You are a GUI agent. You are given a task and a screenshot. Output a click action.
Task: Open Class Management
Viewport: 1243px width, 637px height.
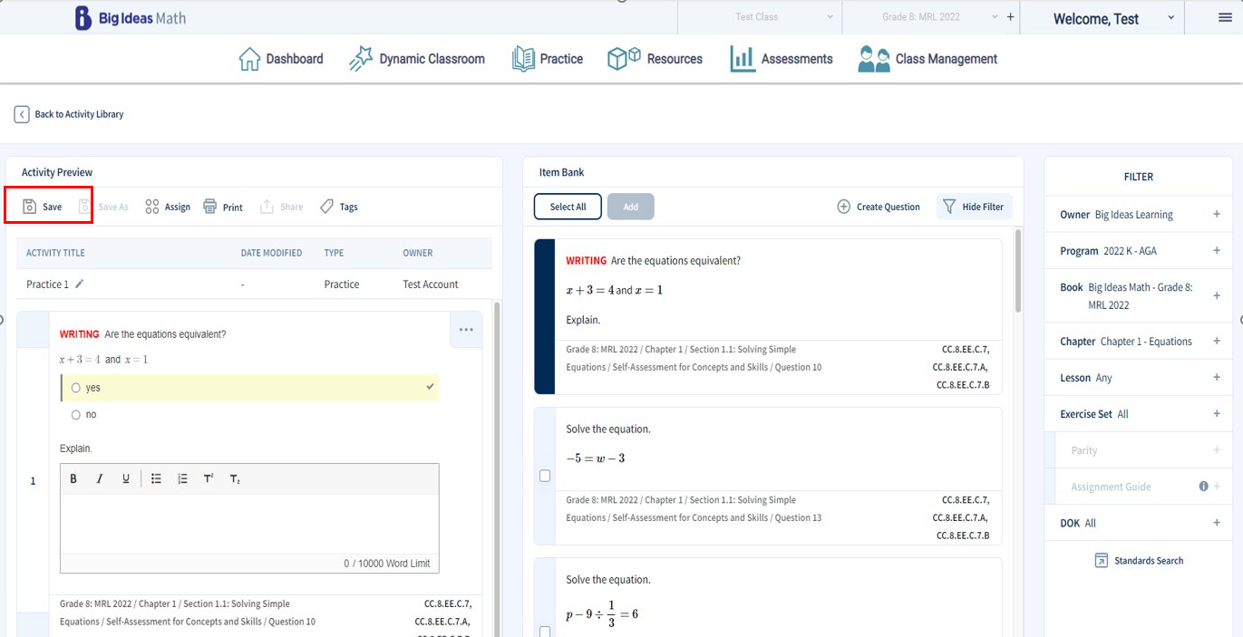pos(927,59)
